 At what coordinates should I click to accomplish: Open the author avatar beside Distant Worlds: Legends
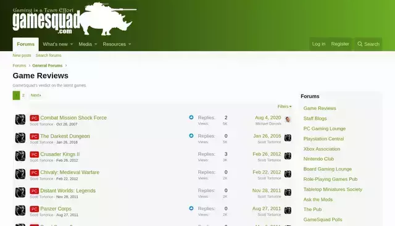coord(20,193)
